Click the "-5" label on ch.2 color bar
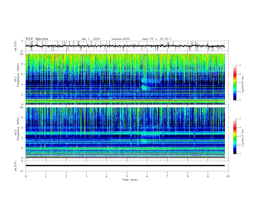This screenshot has height=198, width=257. click(x=239, y=136)
